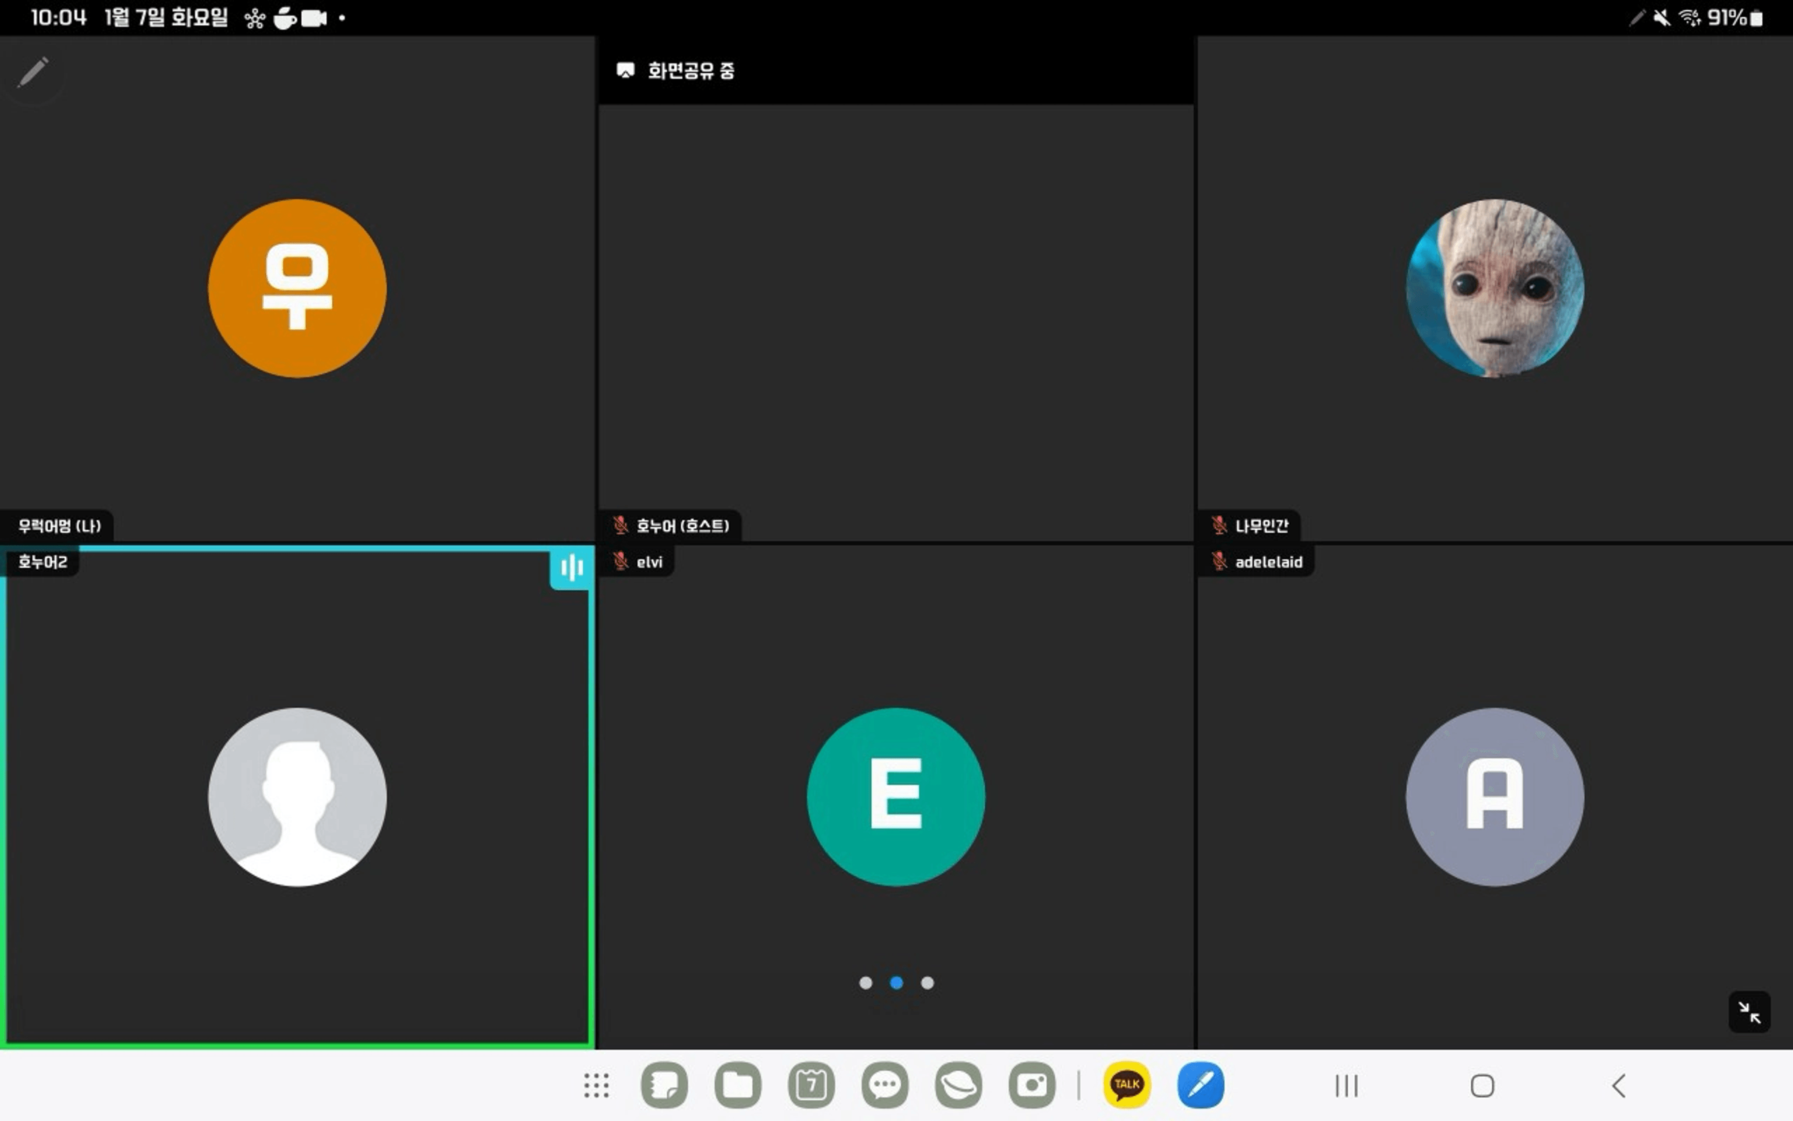Select the Groot avatar of 나무인간
1793x1121 pixels.
click(1495, 288)
